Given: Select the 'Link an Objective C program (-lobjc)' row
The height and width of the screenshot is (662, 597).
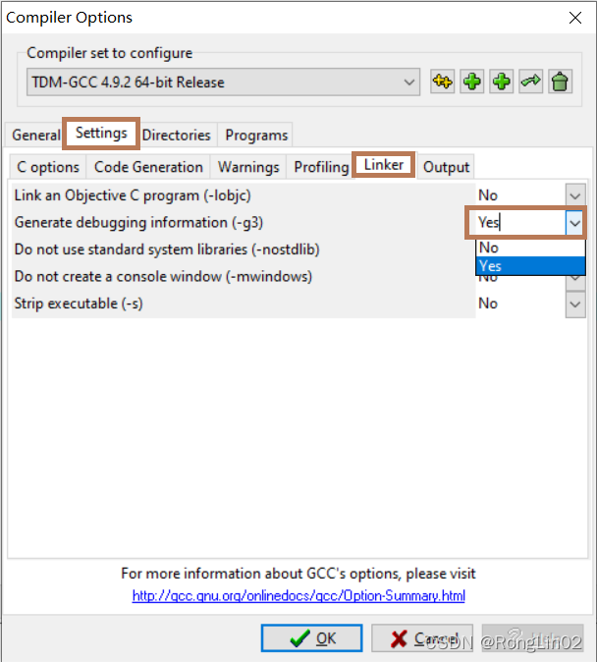Looking at the screenshot, I should 244,195.
